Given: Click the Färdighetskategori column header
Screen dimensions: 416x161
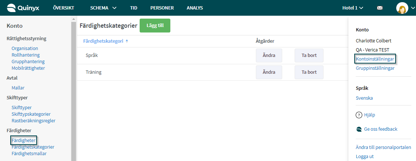Looking at the screenshot, I should tap(103, 41).
